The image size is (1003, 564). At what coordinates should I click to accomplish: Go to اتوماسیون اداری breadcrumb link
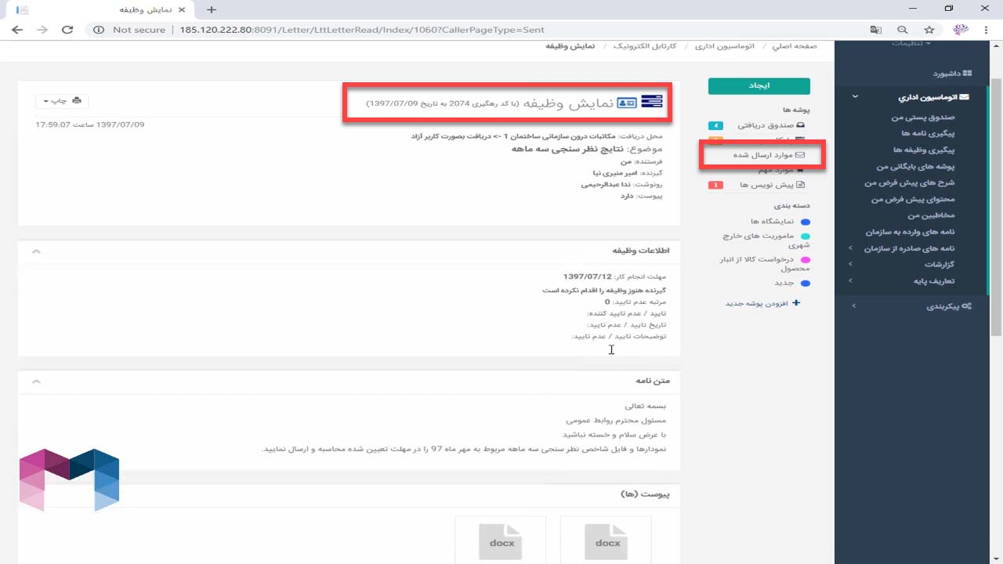[x=724, y=46]
